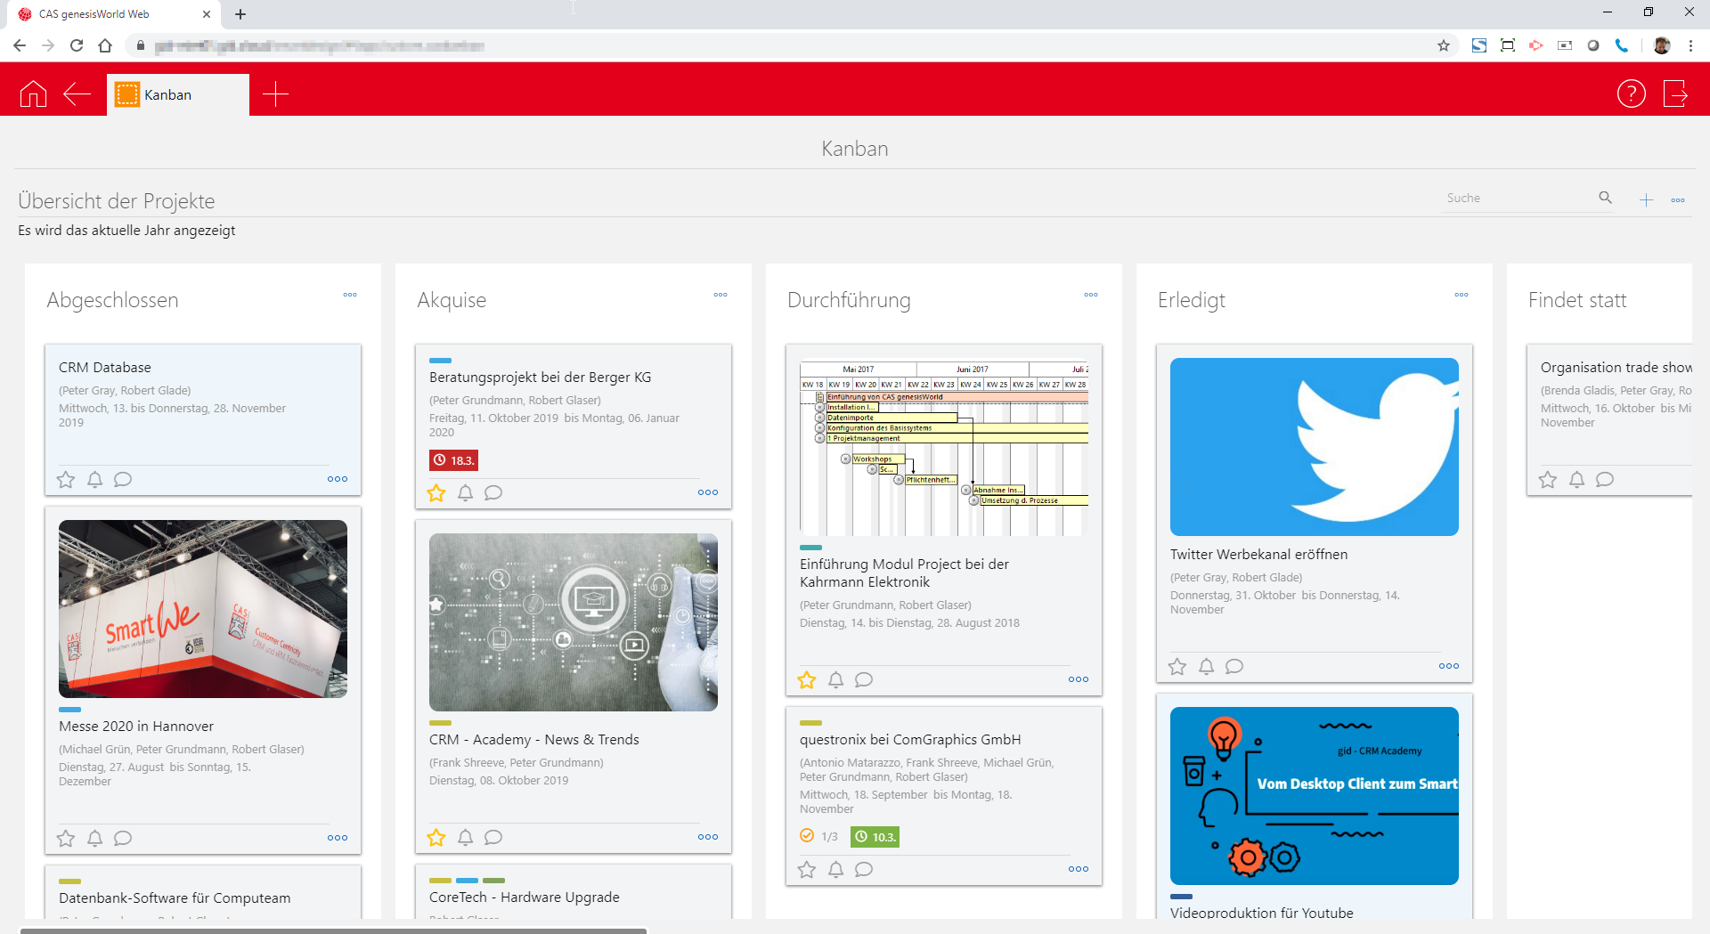Bookmark this page with the star icon

(1444, 45)
